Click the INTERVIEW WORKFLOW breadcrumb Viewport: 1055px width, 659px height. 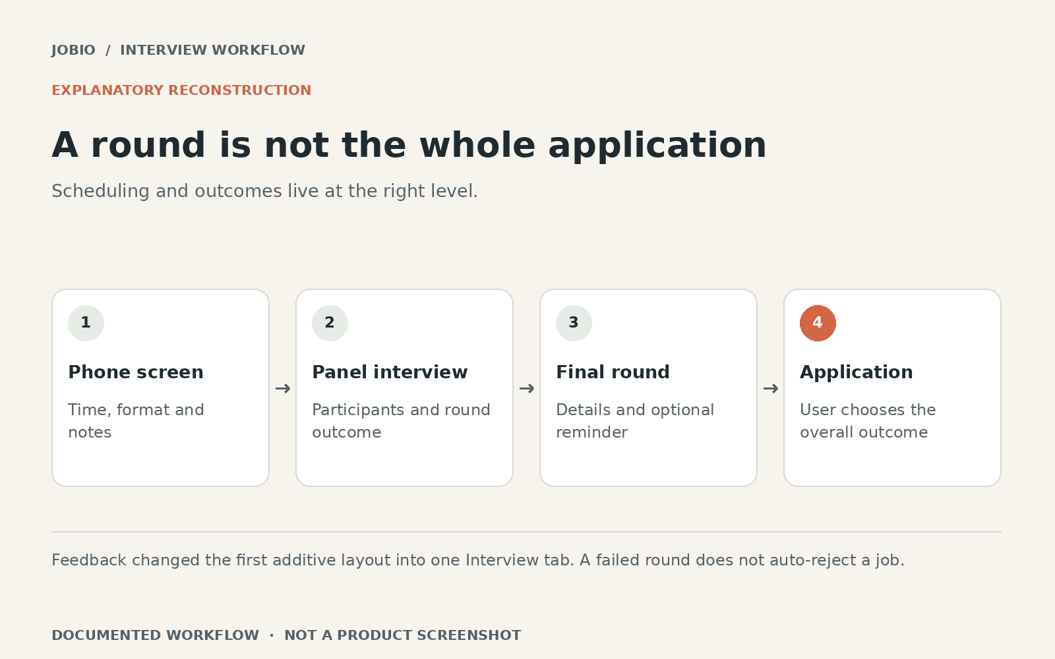pos(212,50)
